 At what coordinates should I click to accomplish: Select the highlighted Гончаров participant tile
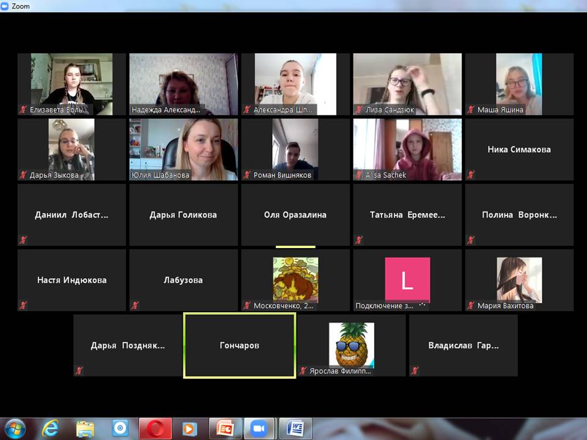pyautogui.click(x=240, y=345)
